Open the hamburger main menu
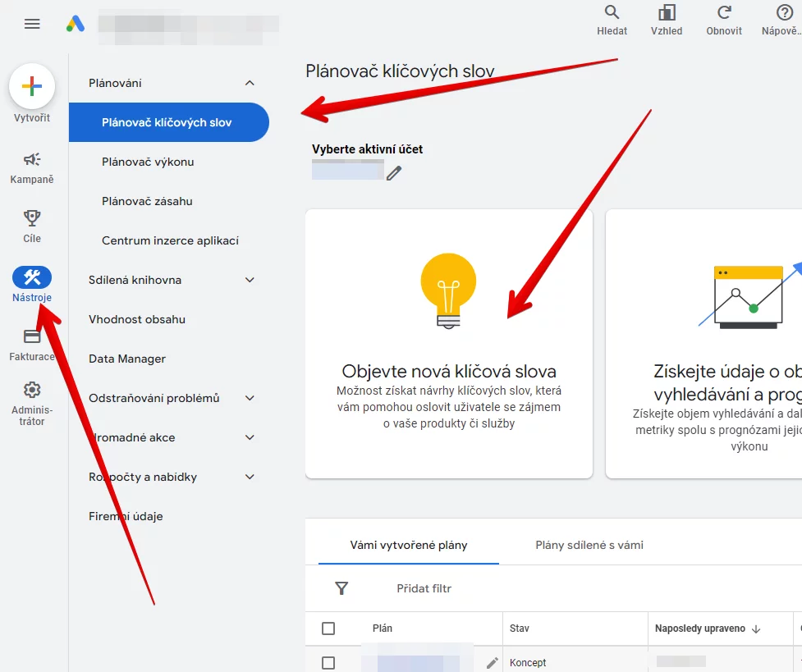 32,24
